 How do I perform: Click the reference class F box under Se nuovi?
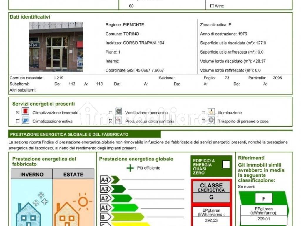264,199
